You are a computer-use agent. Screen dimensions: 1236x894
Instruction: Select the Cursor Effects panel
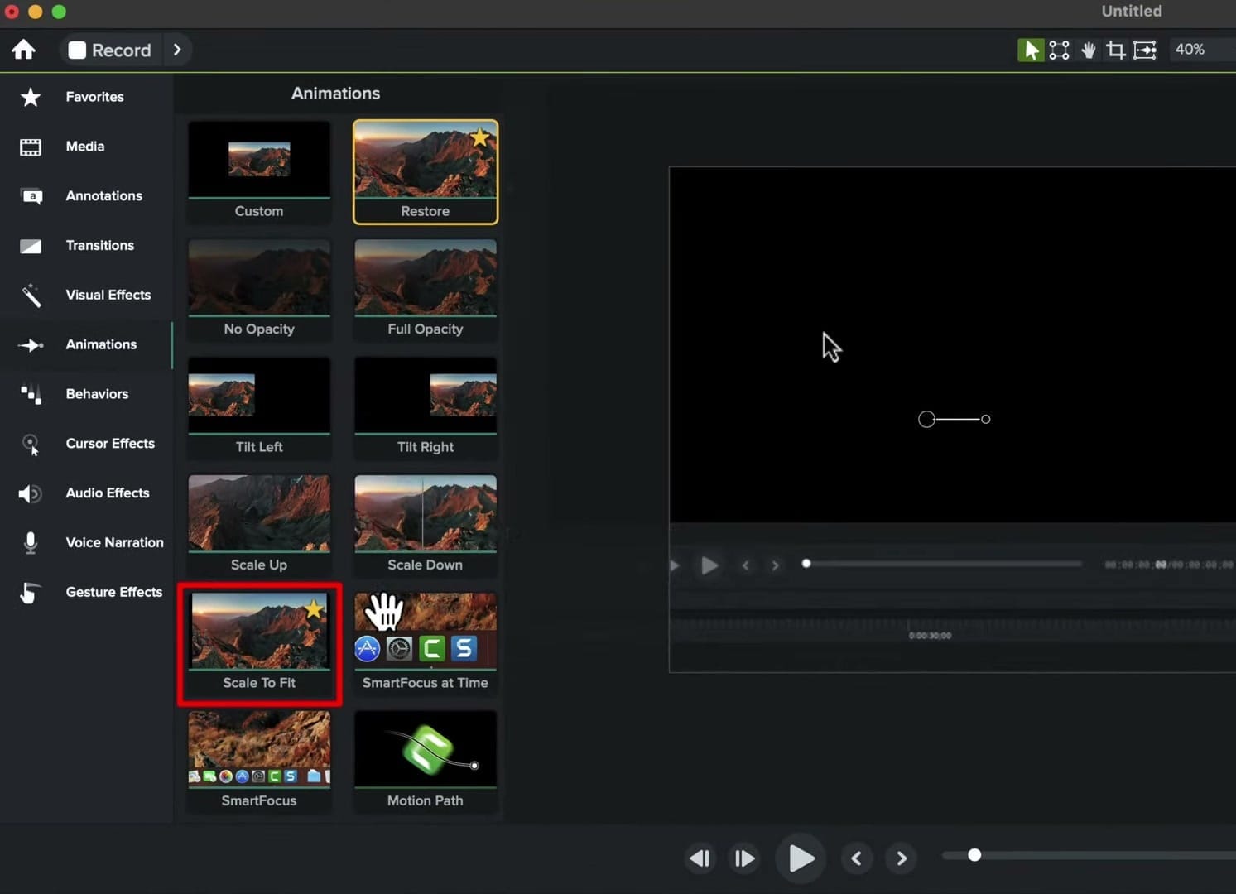[x=110, y=444]
